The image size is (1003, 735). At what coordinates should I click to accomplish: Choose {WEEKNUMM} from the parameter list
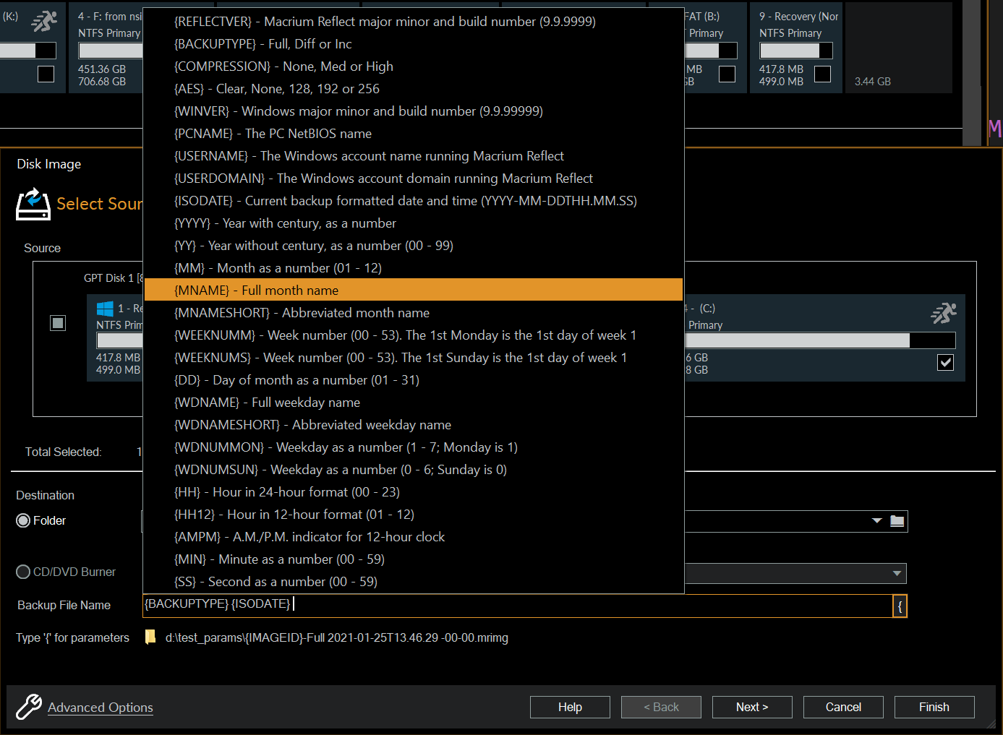tap(405, 335)
